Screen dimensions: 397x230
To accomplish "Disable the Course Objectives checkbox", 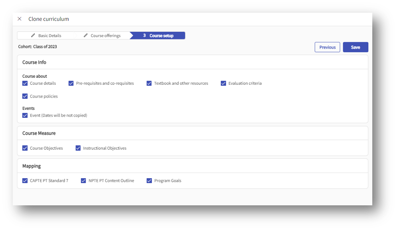I will (x=25, y=148).
